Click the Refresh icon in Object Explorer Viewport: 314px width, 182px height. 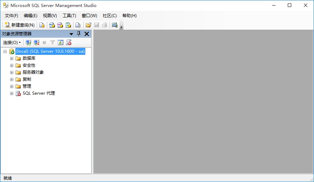[60, 42]
